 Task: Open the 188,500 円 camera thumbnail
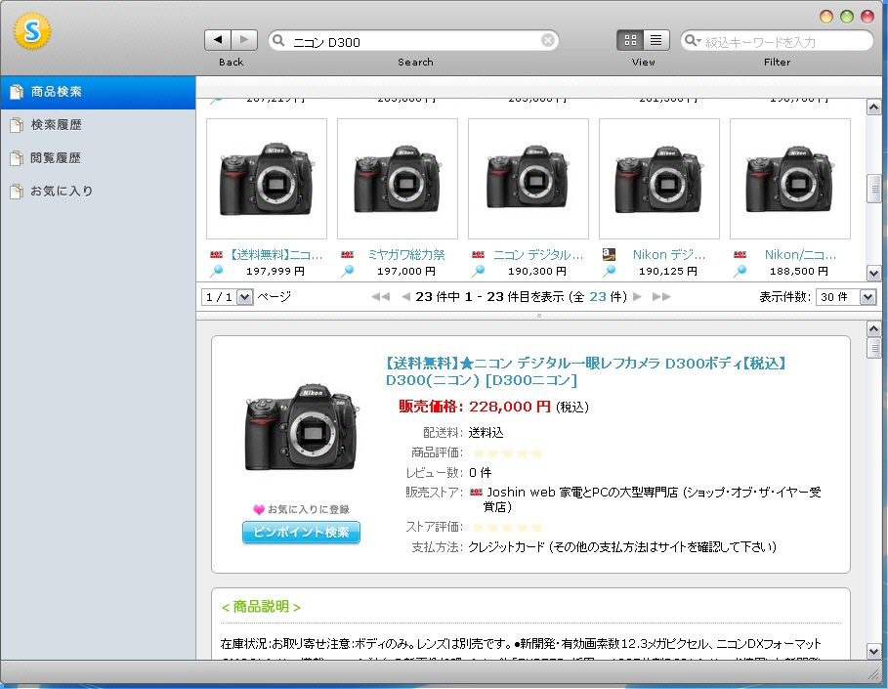tap(790, 179)
